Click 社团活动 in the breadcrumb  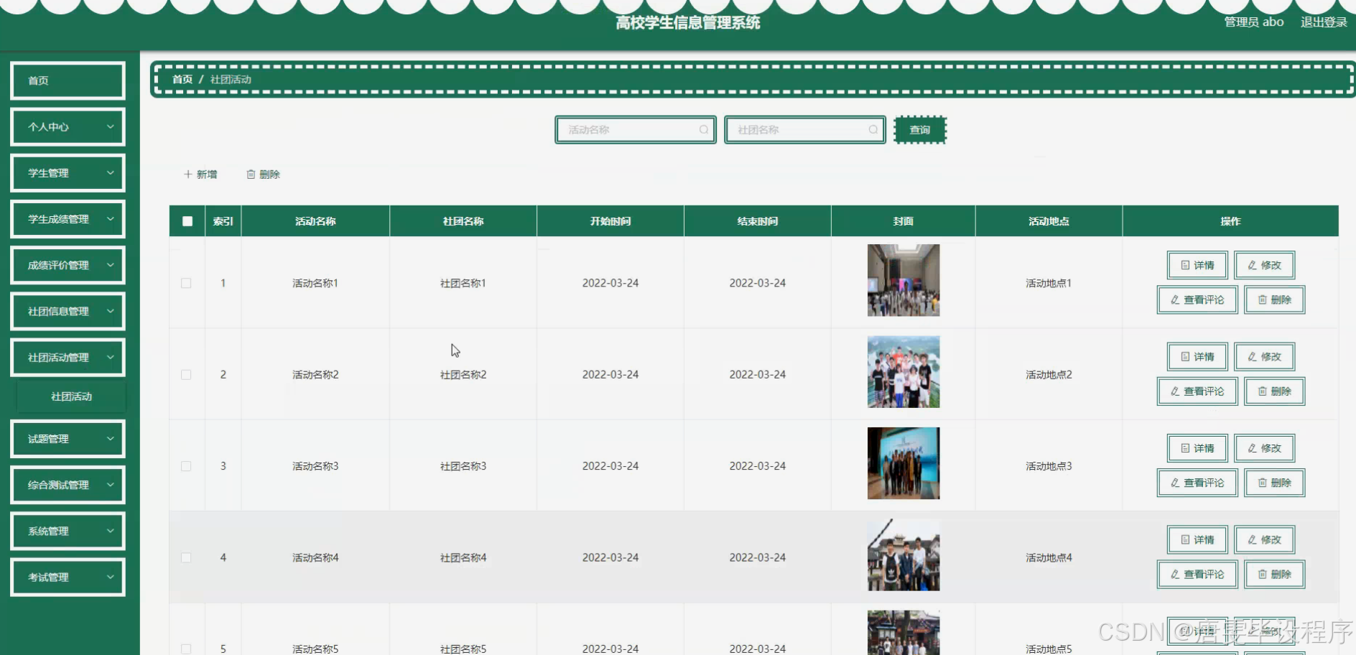(x=231, y=79)
